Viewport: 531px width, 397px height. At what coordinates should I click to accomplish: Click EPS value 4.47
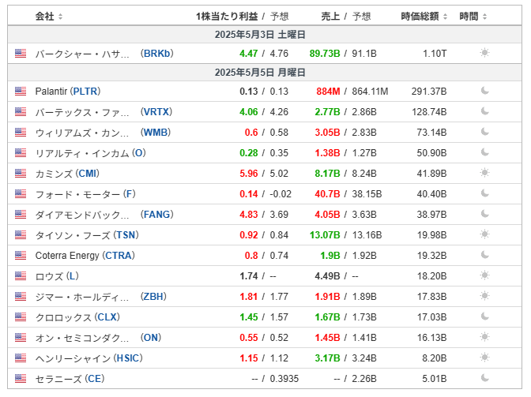[x=249, y=54]
